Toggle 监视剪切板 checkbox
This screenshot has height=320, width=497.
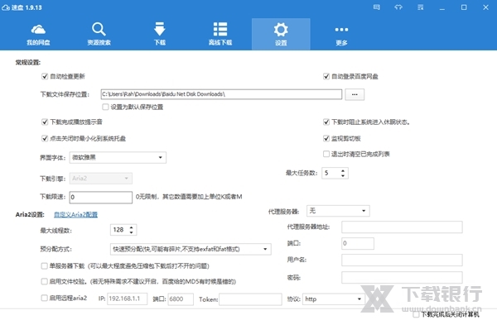click(x=326, y=138)
